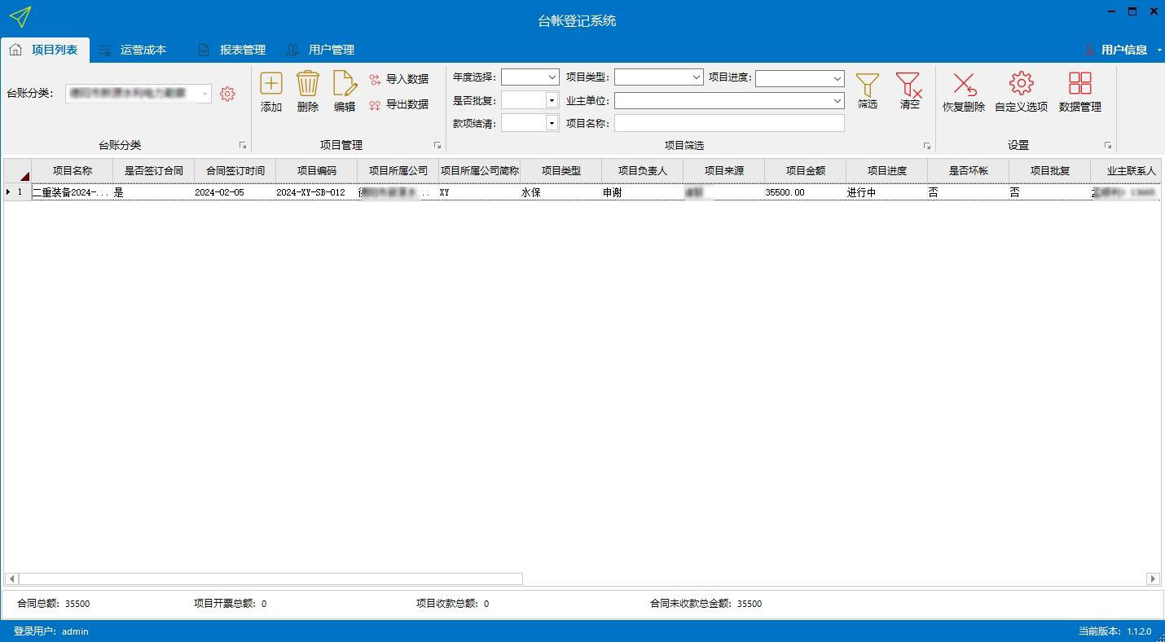This screenshot has height=642, width=1165.
Task: Click the 台账分类 group launcher icon
Action: click(x=243, y=145)
